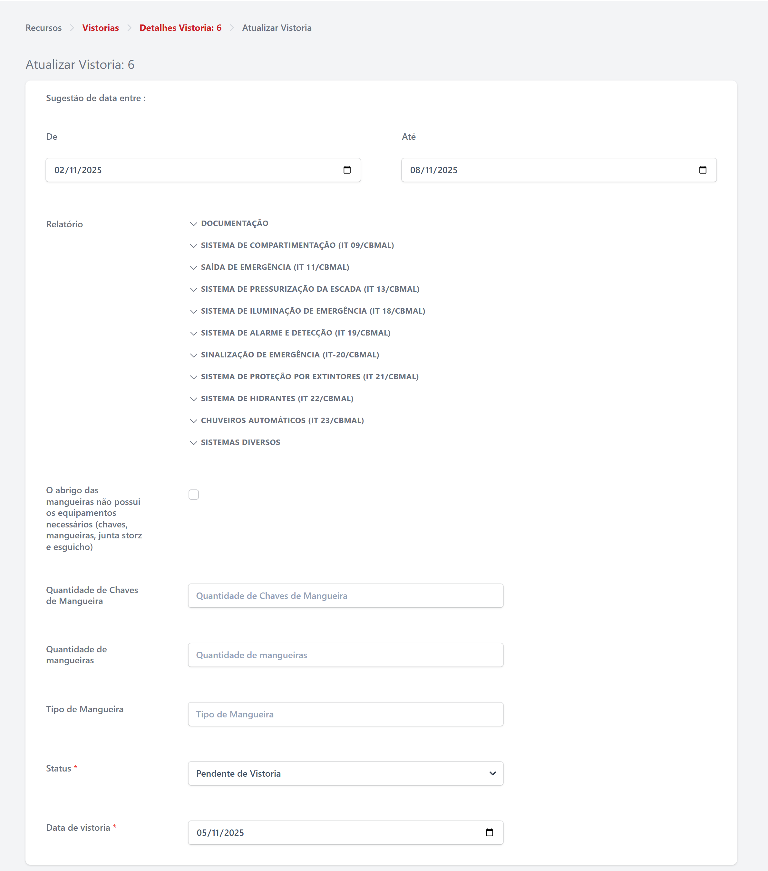This screenshot has width=768, height=871.
Task: Open the Status dropdown
Action: [x=345, y=773]
